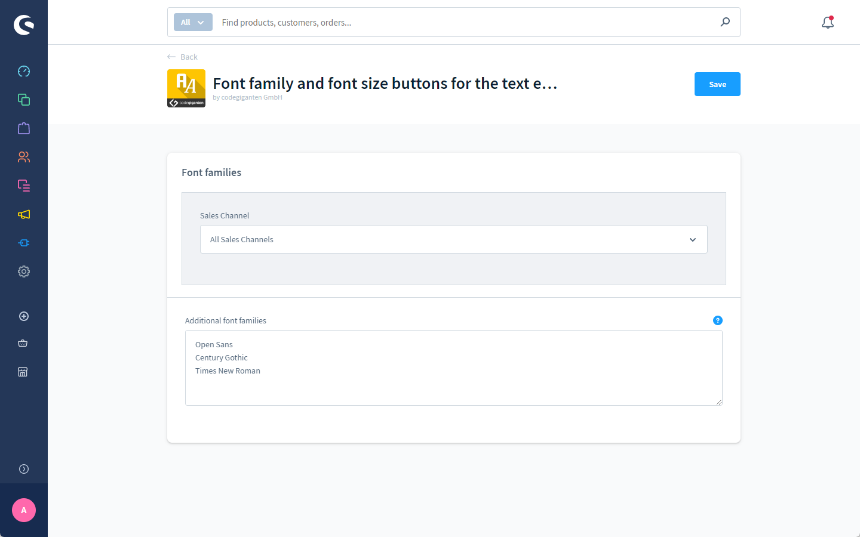Open the Extensions plug icon
The width and height of the screenshot is (860, 537).
point(24,243)
